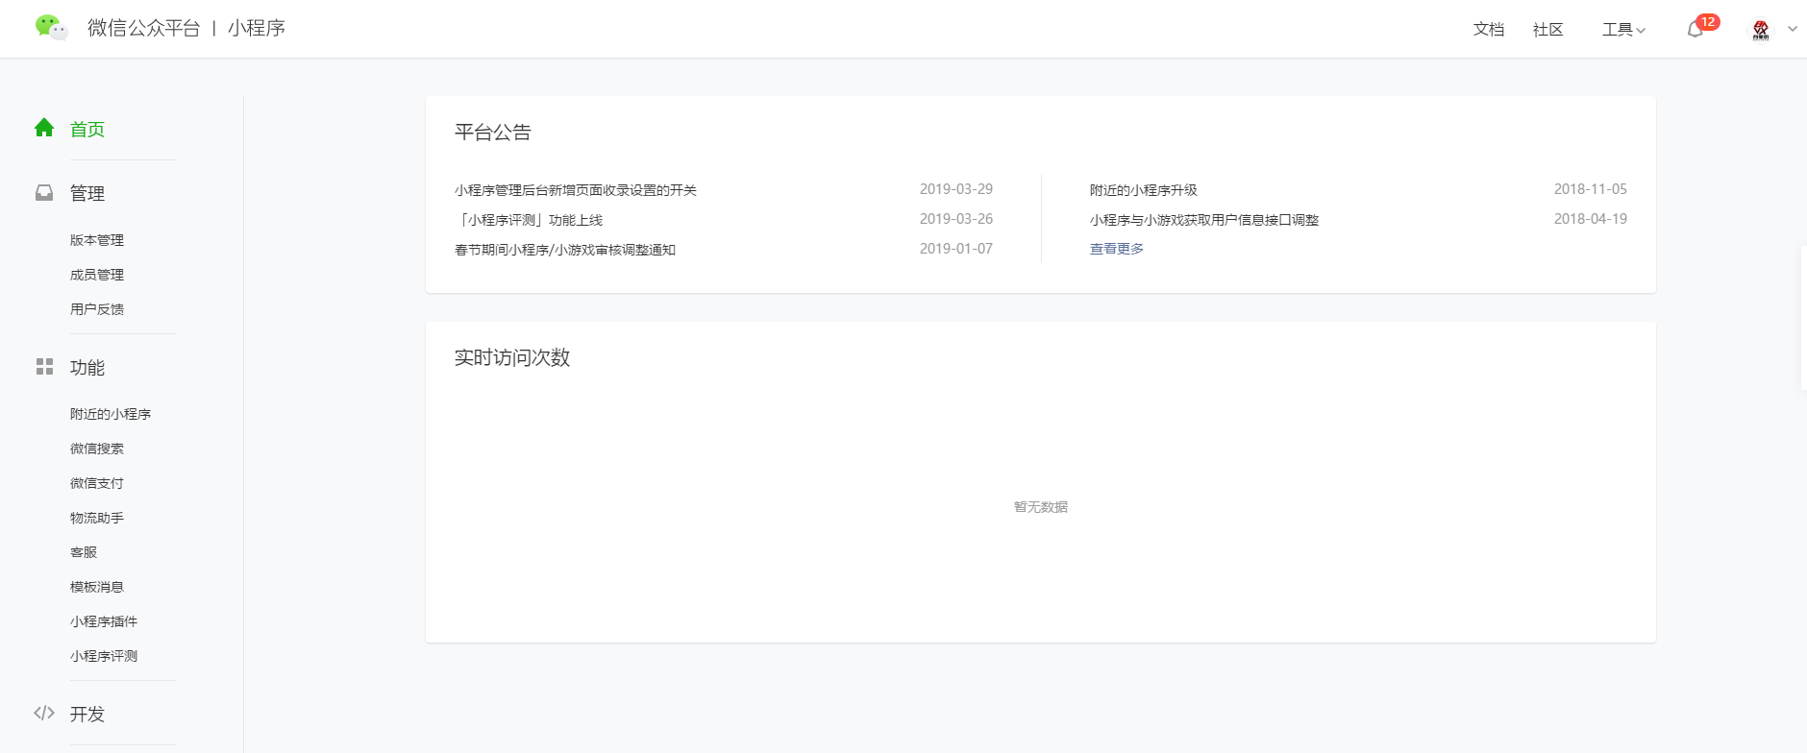This screenshot has height=753, width=1807.
Task: Open 微信搜索 in sidebar
Action: click(x=97, y=449)
